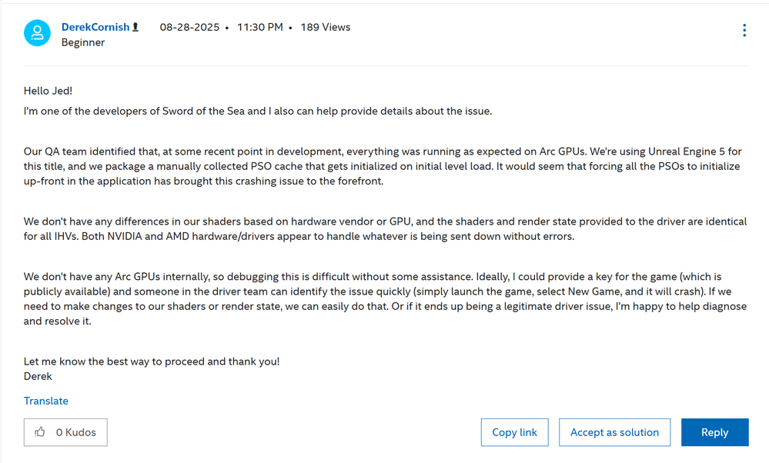
Task: Click the DerekCornish username link
Action: [95, 27]
